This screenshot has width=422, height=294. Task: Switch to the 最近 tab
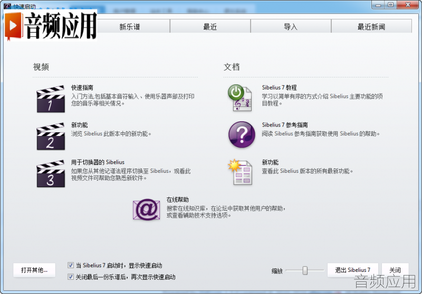[x=210, y=26]
